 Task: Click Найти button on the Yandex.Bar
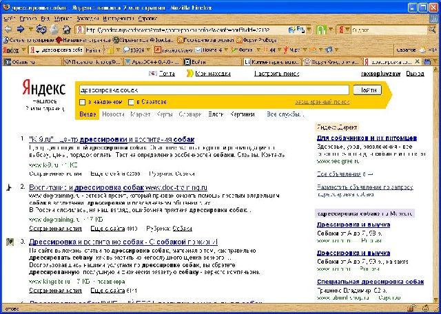tap(93, 50)
